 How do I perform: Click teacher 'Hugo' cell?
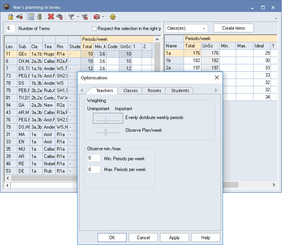49,54
